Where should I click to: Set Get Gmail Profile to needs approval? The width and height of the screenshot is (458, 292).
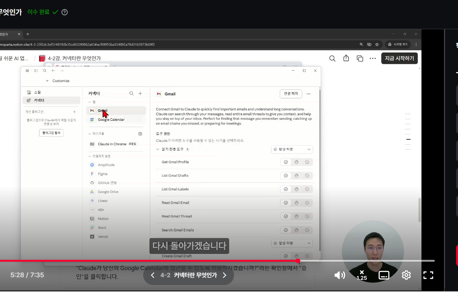(x=296, y=162)
